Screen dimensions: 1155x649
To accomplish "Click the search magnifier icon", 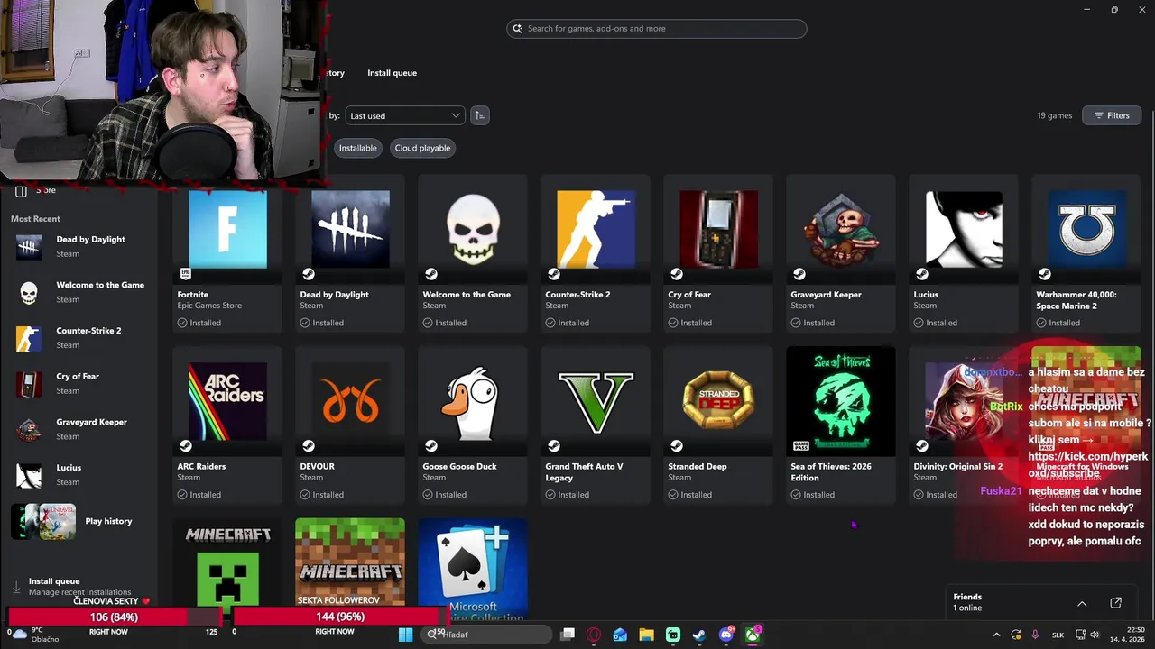I will point(517,28).
